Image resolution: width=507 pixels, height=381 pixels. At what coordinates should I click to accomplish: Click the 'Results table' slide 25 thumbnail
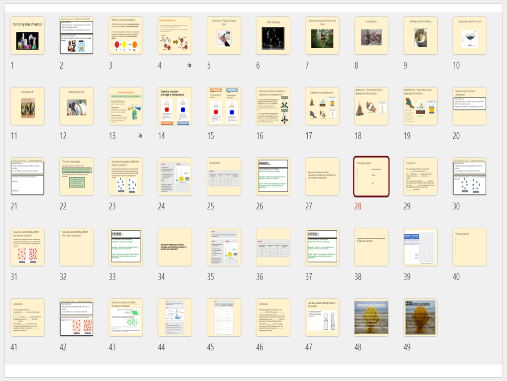[224, 177]
